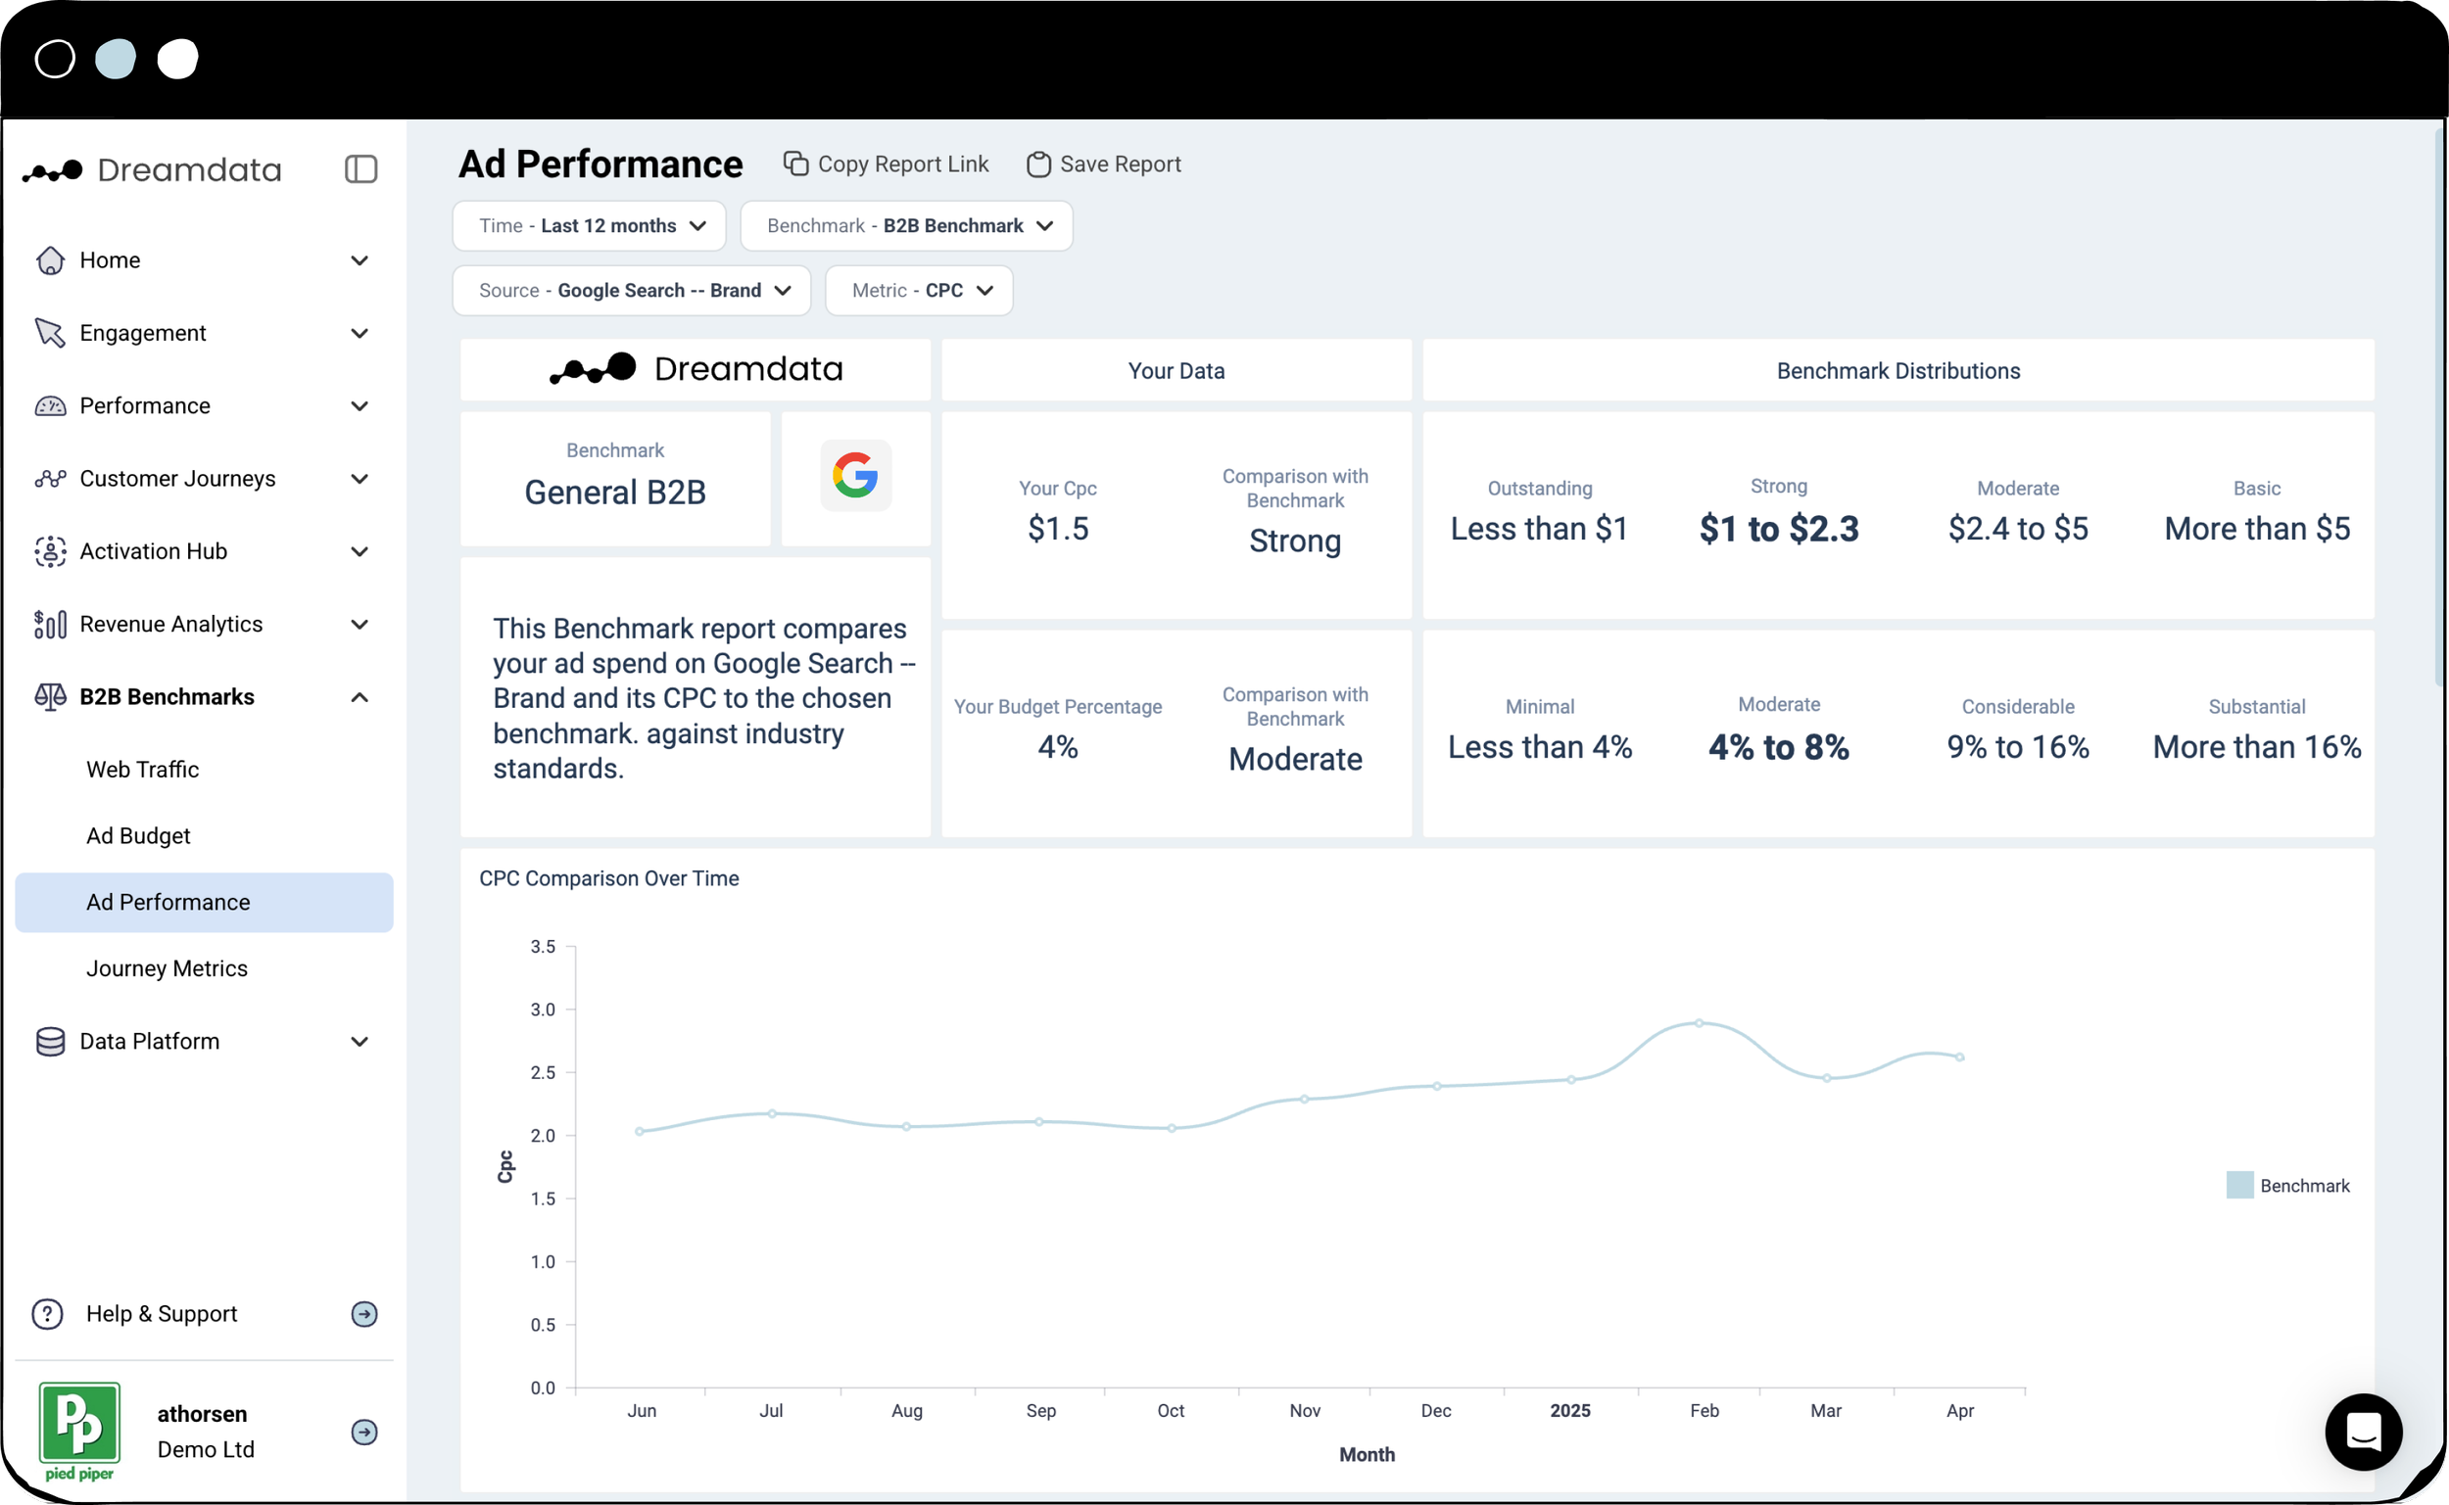Viewport: 2449px width, 1505px height.
Task: Toggle the Benchmark legend color swatch
Action: pyautogui.click(x=2239, y=1186)
